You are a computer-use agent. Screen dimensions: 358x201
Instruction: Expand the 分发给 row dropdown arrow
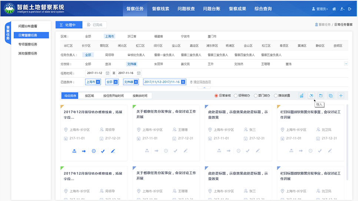[346, 64]
